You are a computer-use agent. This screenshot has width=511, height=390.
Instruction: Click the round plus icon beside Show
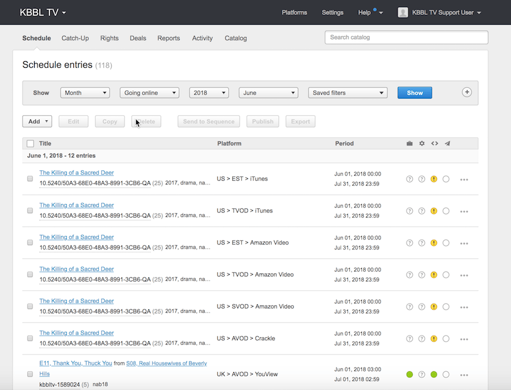pos(466,93)
